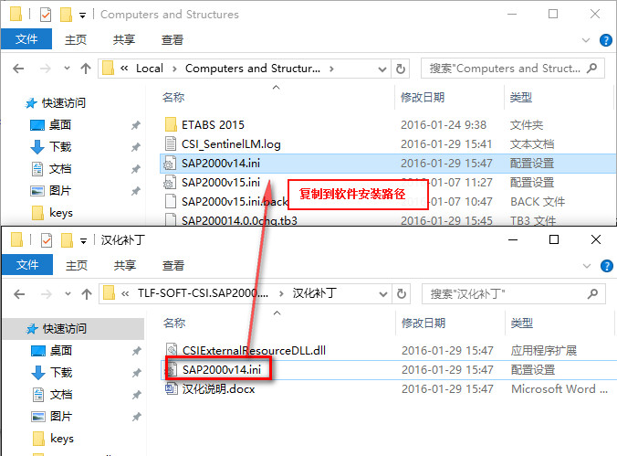
Task: Open 下载 in 汉化补丁 sidebar
Action: pos(61,372)
